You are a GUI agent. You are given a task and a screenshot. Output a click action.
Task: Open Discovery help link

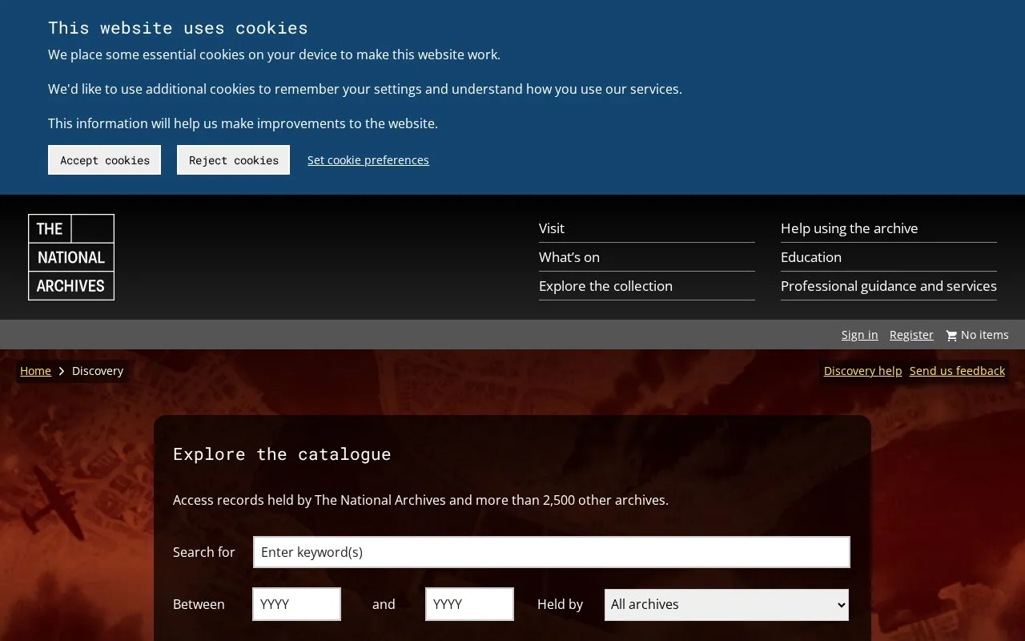(862, 371)
